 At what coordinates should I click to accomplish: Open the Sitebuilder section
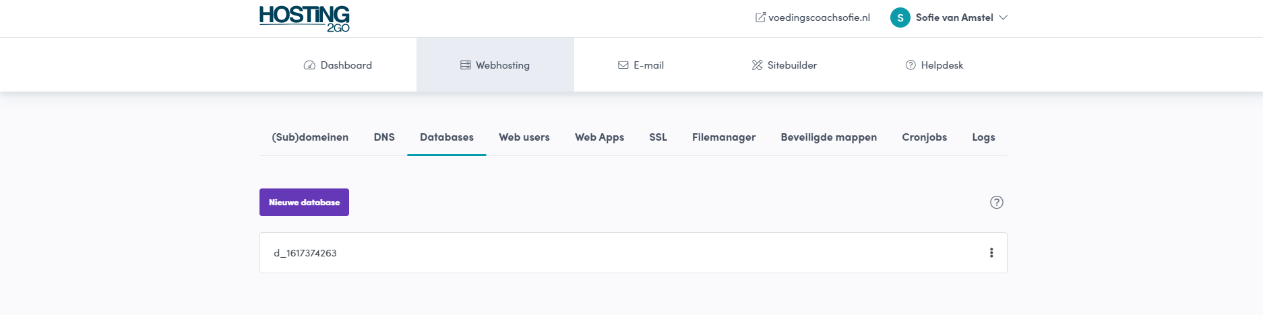[x=784, y=65]
